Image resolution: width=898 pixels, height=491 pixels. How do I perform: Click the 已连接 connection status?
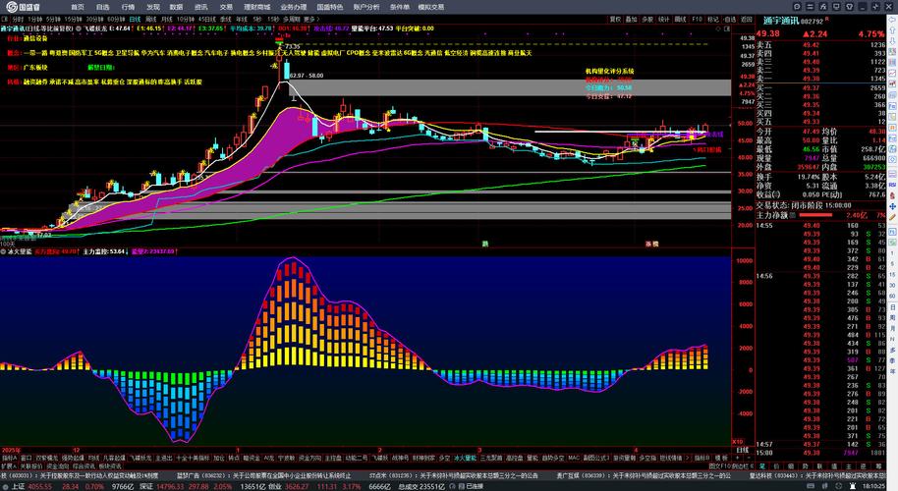click(475, 486)
